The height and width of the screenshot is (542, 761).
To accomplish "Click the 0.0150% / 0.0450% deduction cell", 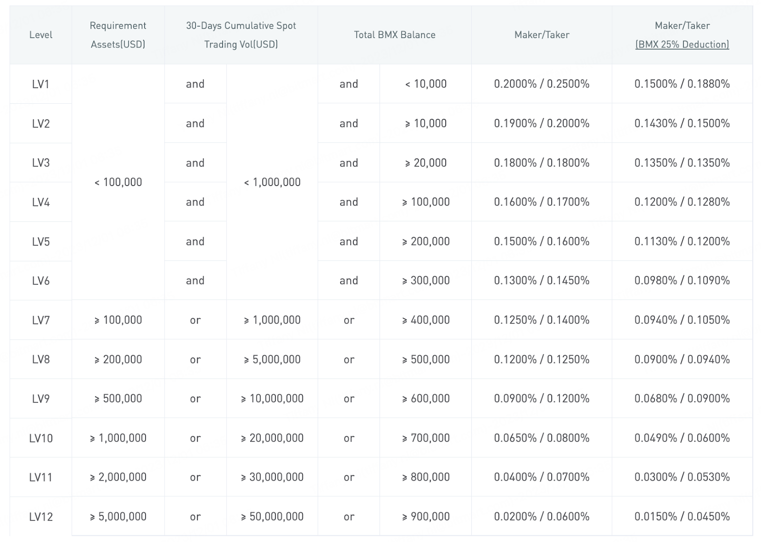I will 681,516.
